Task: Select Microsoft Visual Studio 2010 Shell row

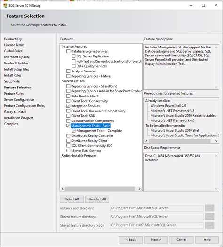Action: tap(175, 130)
